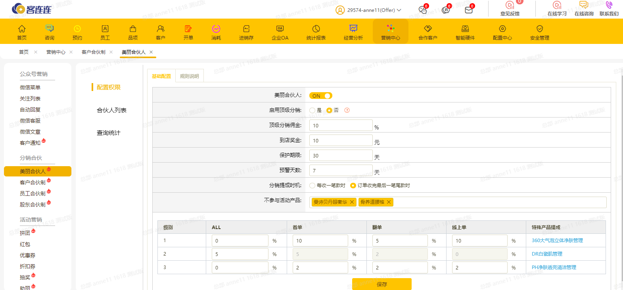This screenshot has height=290, width=623.
Task: Open the 360大气泡立体净肤管理 link
Action: point(557,241)
